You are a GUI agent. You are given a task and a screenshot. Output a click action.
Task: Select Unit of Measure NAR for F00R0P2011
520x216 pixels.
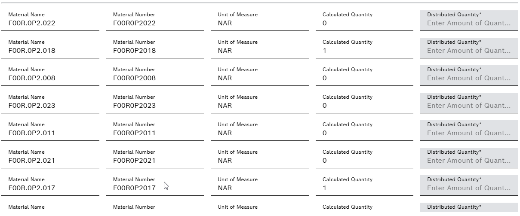[225, 133]
